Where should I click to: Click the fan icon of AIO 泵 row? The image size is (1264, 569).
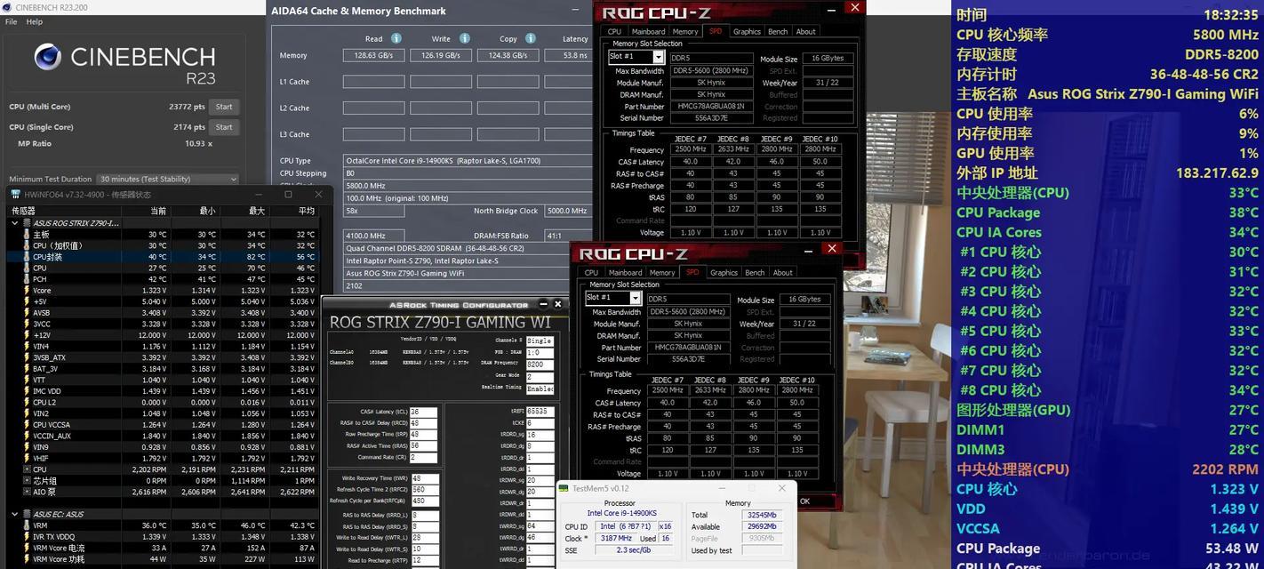click(27, 492)
